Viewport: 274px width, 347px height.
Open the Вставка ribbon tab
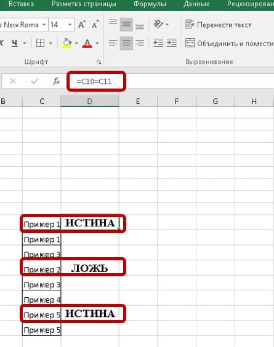[x=22, y=4]
